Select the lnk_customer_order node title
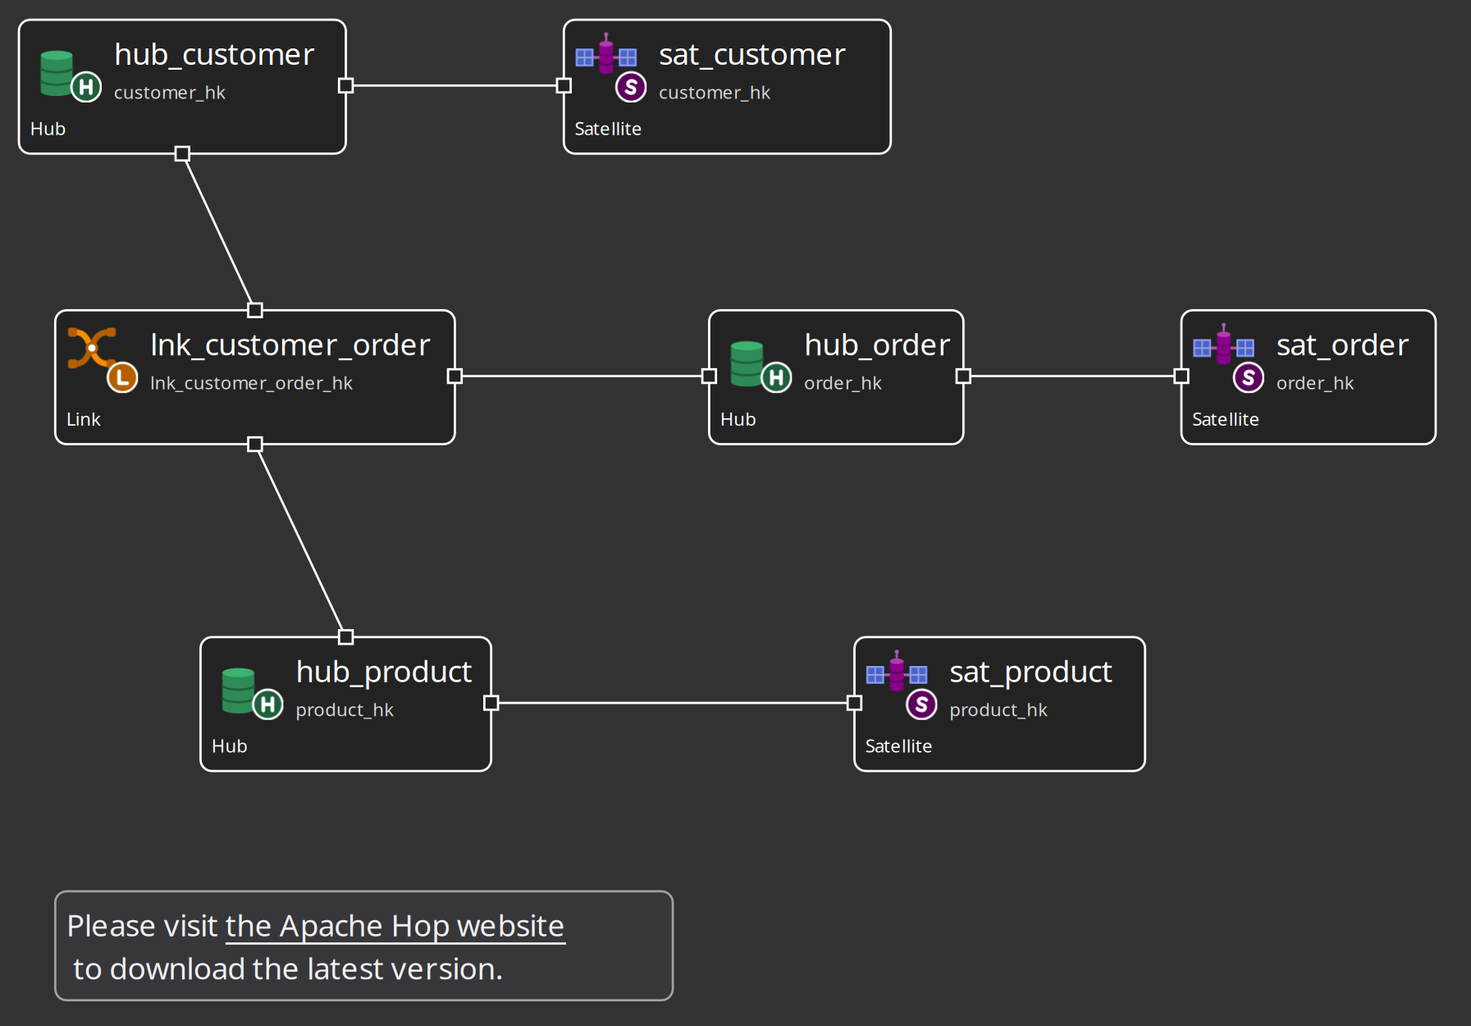 point(290,344)
